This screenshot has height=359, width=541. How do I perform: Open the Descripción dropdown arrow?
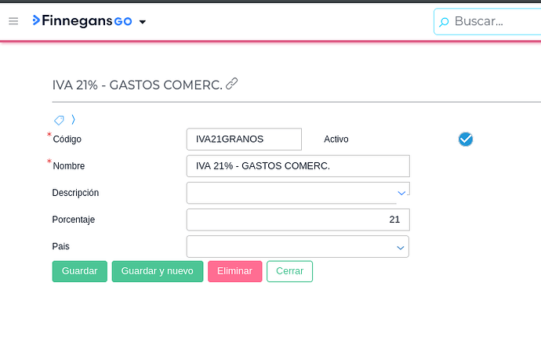pyautogui.click(x=401, y=193)
